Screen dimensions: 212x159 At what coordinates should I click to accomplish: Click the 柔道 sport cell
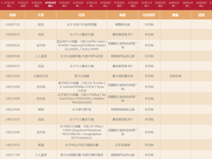point(41,145)
